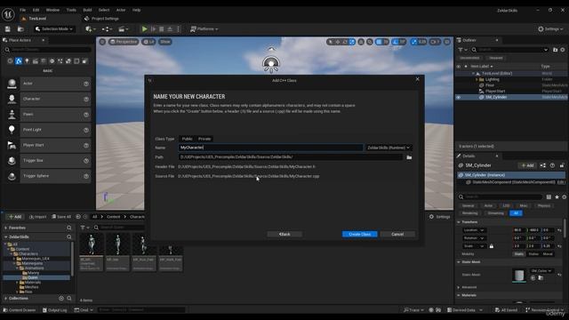Open help for Point Light entry
The width and height of the screenshot is (569, 320).
(x=86, y=130)
